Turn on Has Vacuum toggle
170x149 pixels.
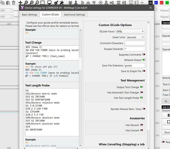click(x=142, y=125)
